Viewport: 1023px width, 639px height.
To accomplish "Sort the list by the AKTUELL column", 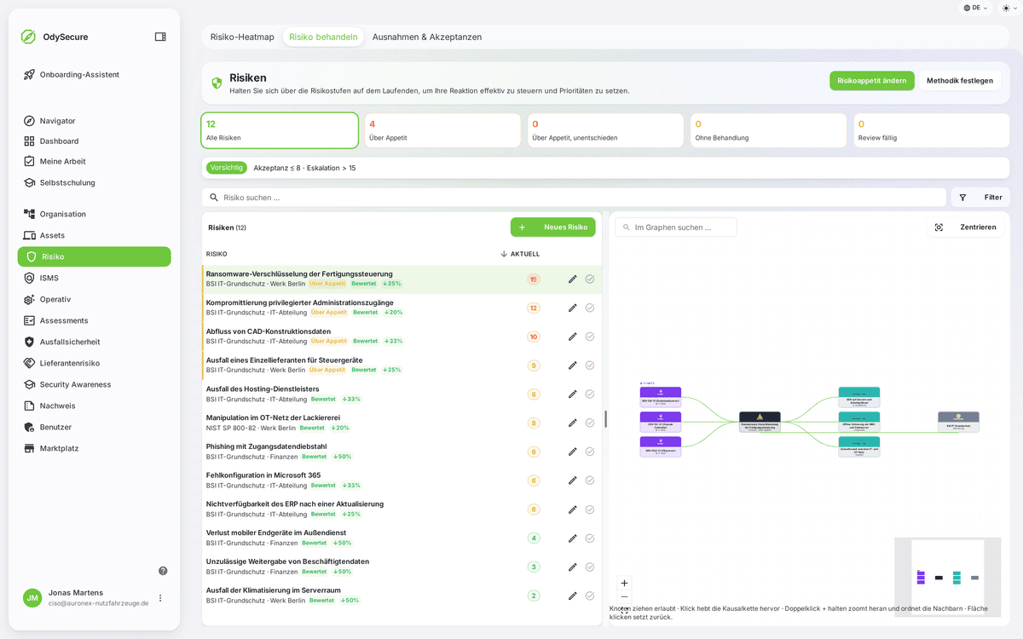I will [520, 254].
